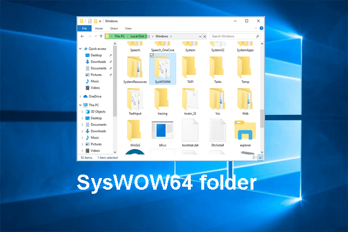Select the bootstat.dat file
This screenshot has height=232, width=348.
[190, 133]
